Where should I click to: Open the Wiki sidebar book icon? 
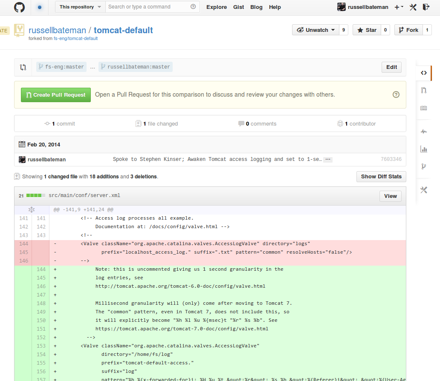[x=424, y=108]
